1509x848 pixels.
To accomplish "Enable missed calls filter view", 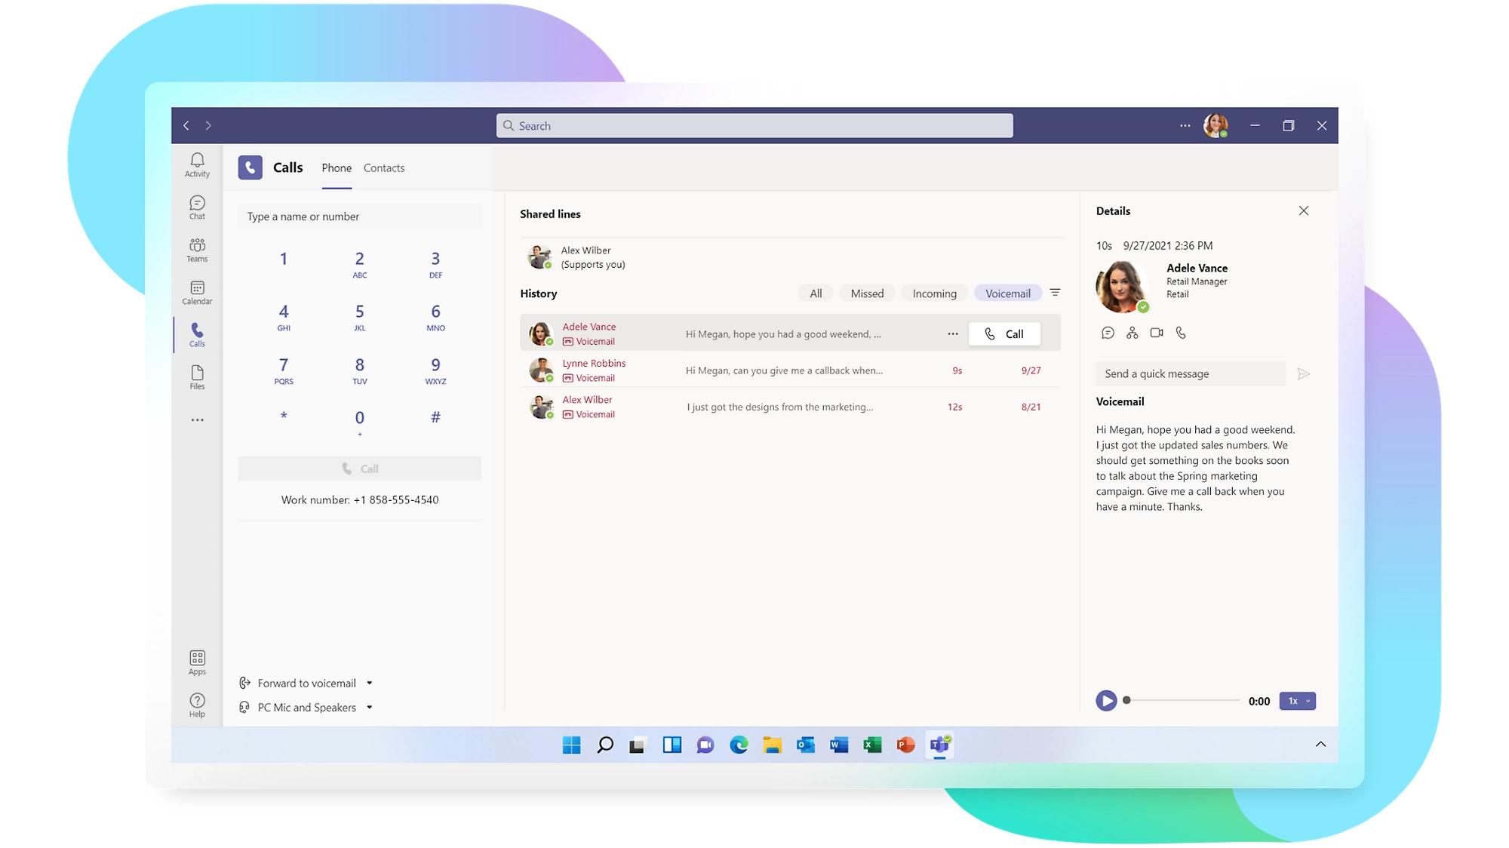I will point(868,293).
